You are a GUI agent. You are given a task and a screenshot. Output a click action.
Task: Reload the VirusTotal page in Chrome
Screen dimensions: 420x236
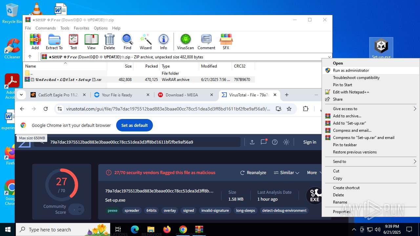(46, 109)
